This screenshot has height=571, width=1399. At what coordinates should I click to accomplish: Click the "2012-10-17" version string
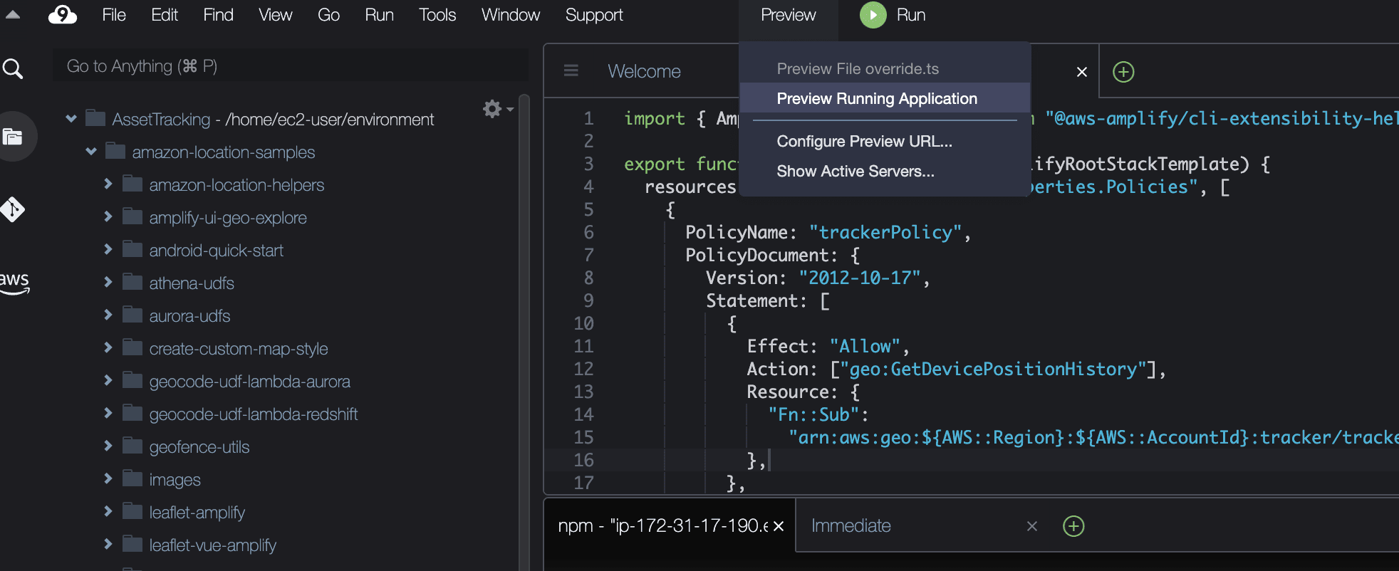[859, 278]
